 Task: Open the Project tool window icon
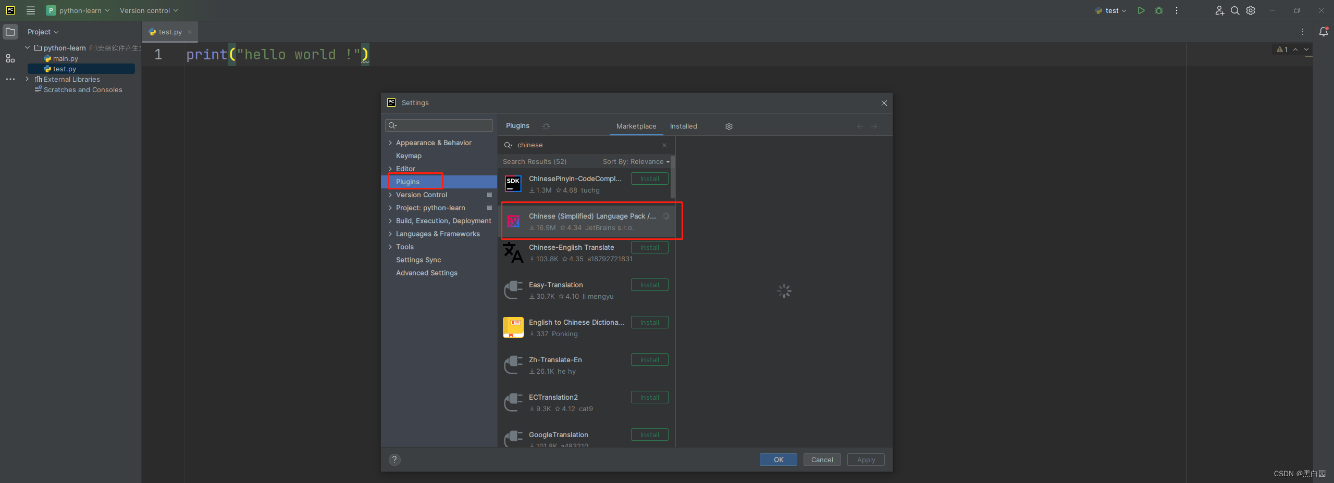(10, 32)
